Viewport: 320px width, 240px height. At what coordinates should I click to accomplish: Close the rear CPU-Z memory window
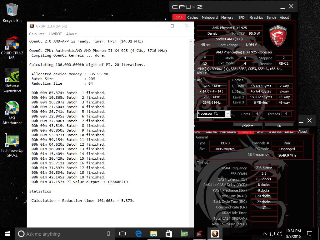[309, 120]
